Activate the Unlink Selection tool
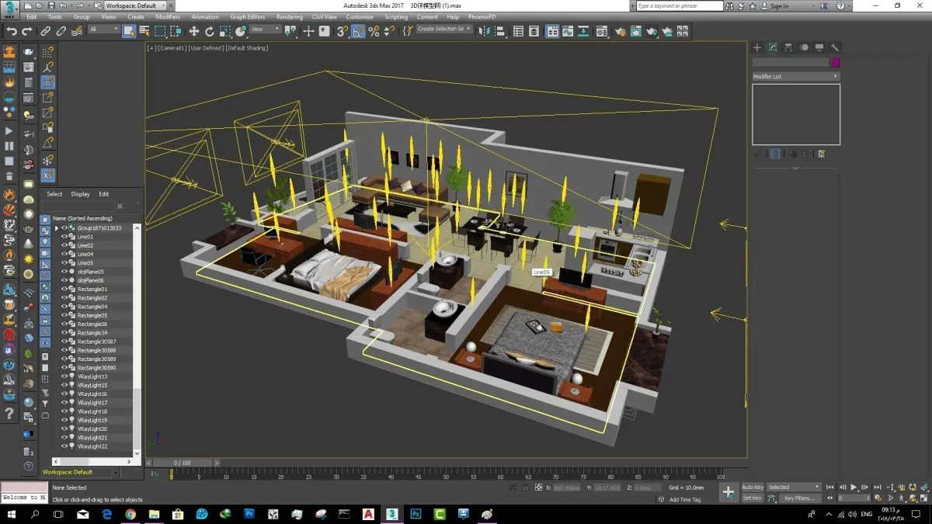932x524 pixels. tap(61, 31)
